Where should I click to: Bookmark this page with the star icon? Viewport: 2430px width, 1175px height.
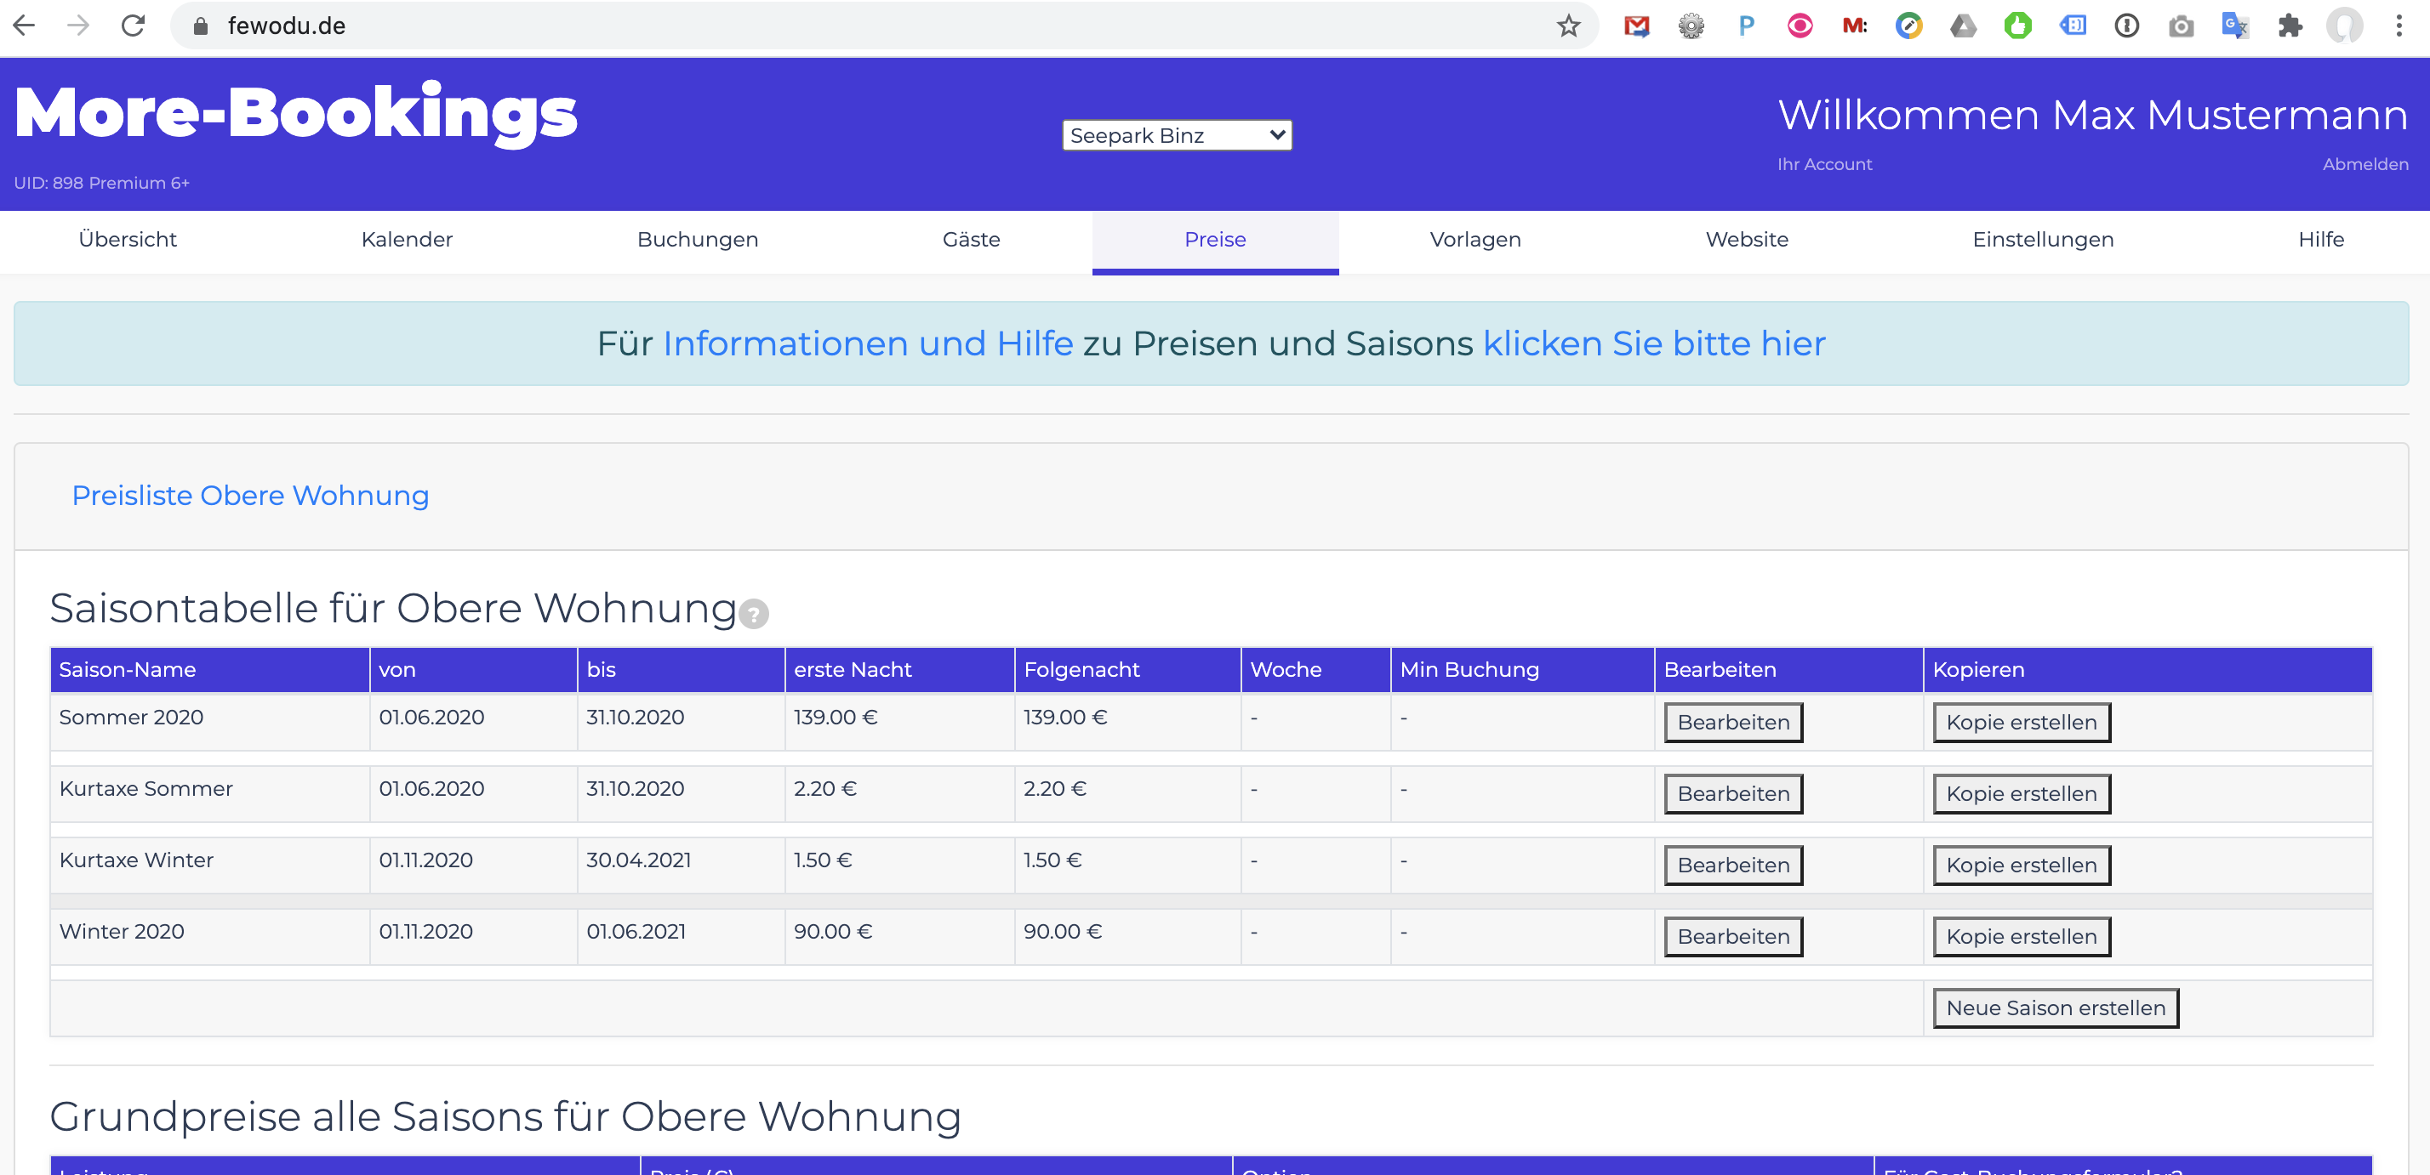click(1568, 26)
